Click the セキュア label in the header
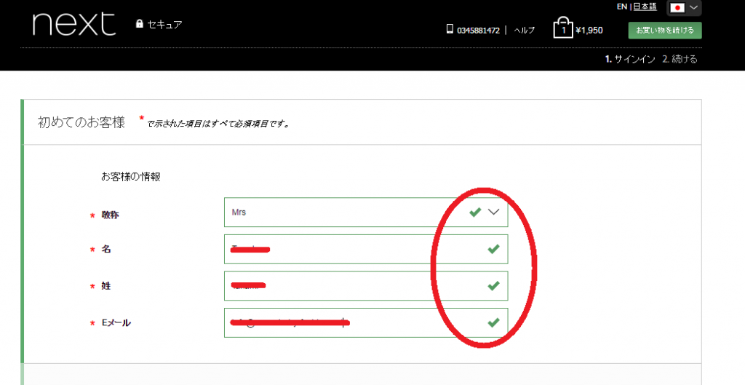The width and height of the screenshot is (745, 385). coord(164,24)
